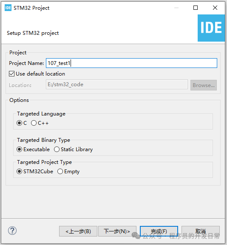
Task: Click the Project Name input field
Action: coord(131,63)
